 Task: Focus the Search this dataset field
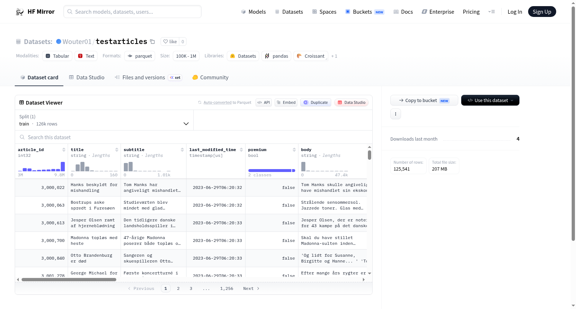pos(194,137)
